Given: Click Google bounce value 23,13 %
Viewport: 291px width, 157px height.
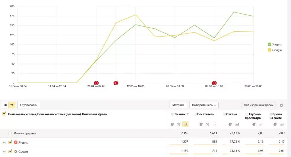Looking at the screenshot, I should point(234,151).
